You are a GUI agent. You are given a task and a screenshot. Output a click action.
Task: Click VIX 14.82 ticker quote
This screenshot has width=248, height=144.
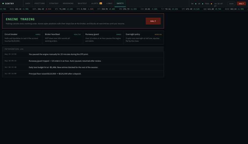coord(149,9)
